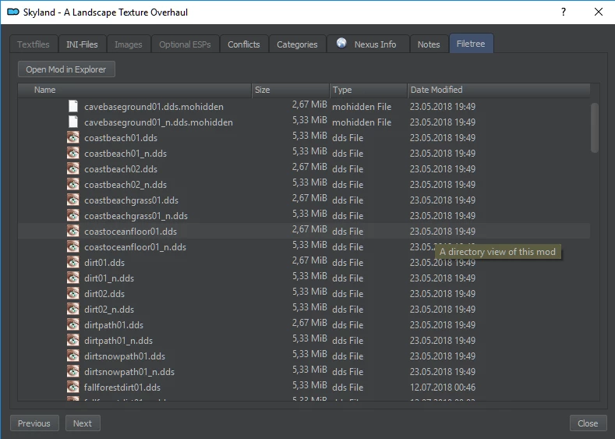Sort files by the Size column header
The height and width of the screenshot is (439, 615).
(x=290, y=90)
